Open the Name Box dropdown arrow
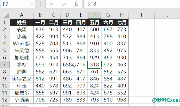180x107 pixels. coord(32,4)
